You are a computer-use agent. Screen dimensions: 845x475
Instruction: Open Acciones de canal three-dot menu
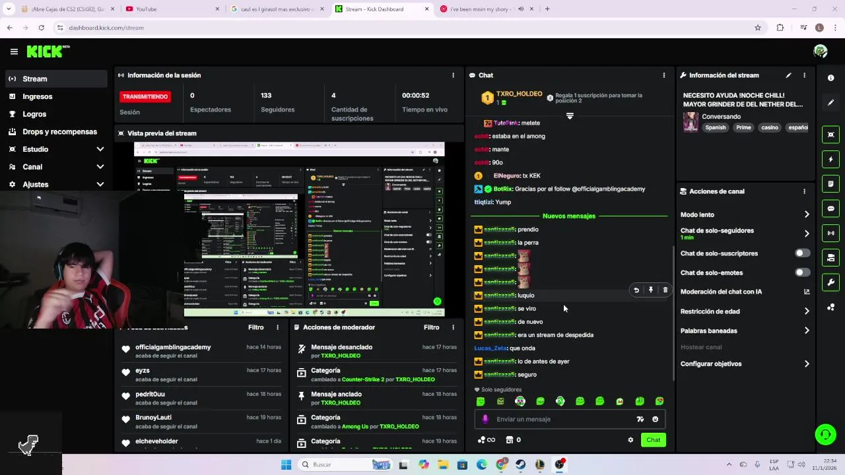pyautogui.click(x=804, y=191)
